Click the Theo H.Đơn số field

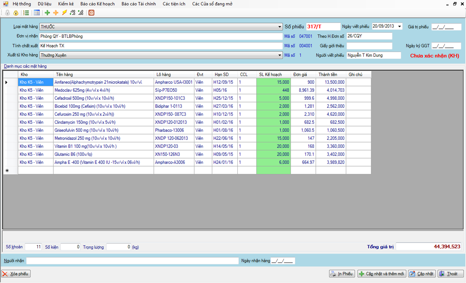[x=369, y=36]
